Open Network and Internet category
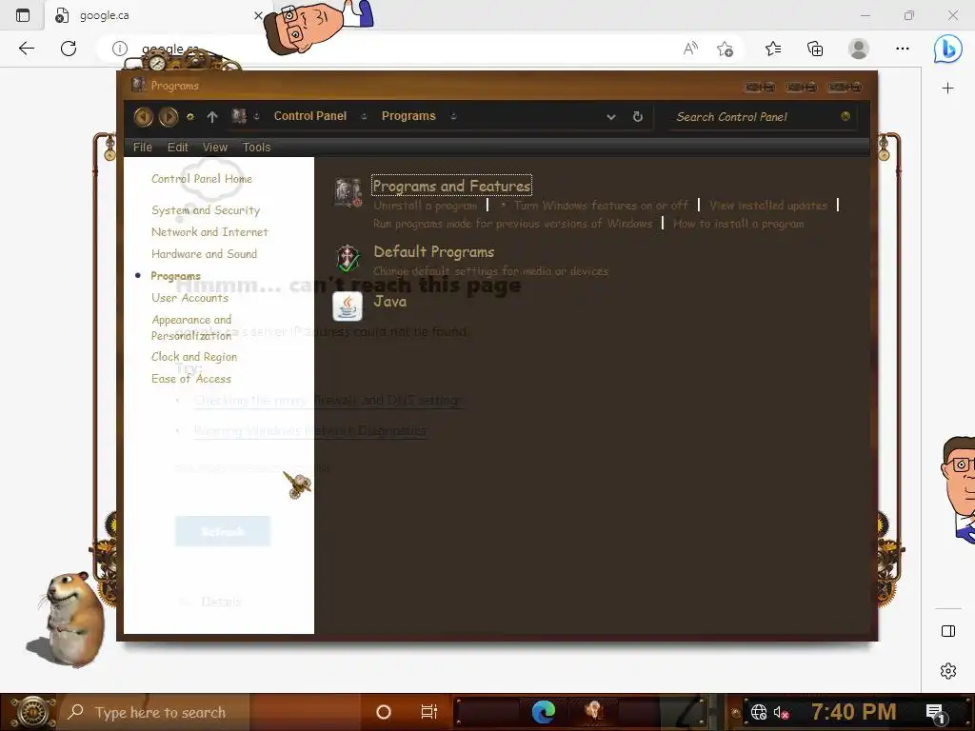This screenshot has width=975, height=731. [209, 232]
